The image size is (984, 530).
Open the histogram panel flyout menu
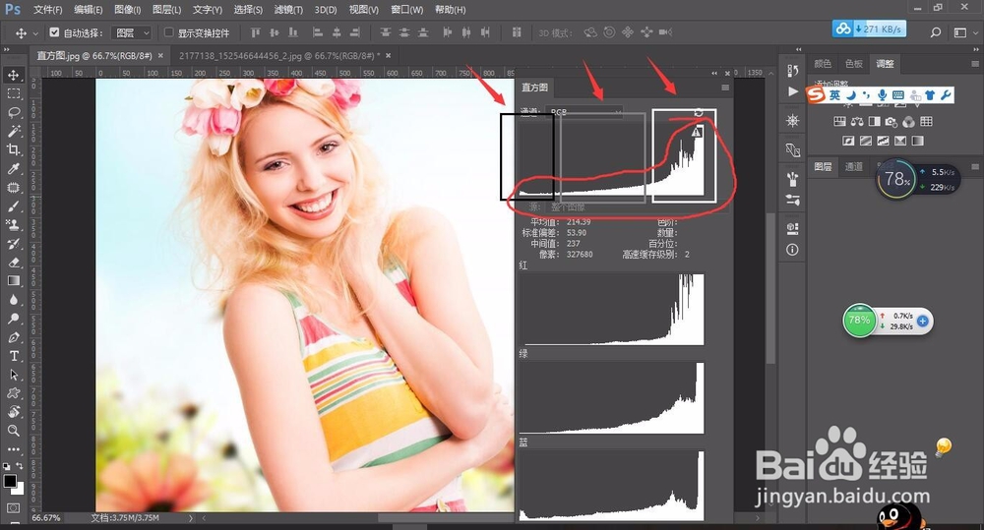(x=725, y=88)
